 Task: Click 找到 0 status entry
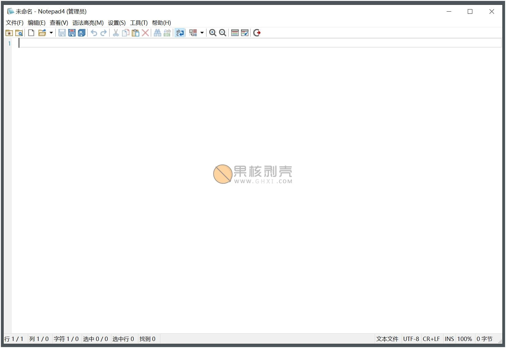pos(147,339)
